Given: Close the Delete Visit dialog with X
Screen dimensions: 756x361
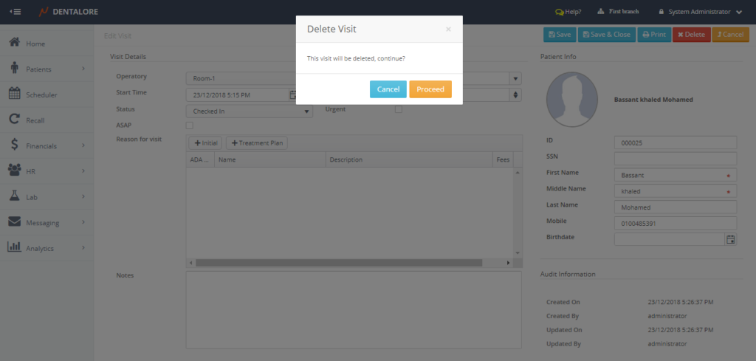Looking at the screenshot, I should pyautogui.click(x=448, y=30).
